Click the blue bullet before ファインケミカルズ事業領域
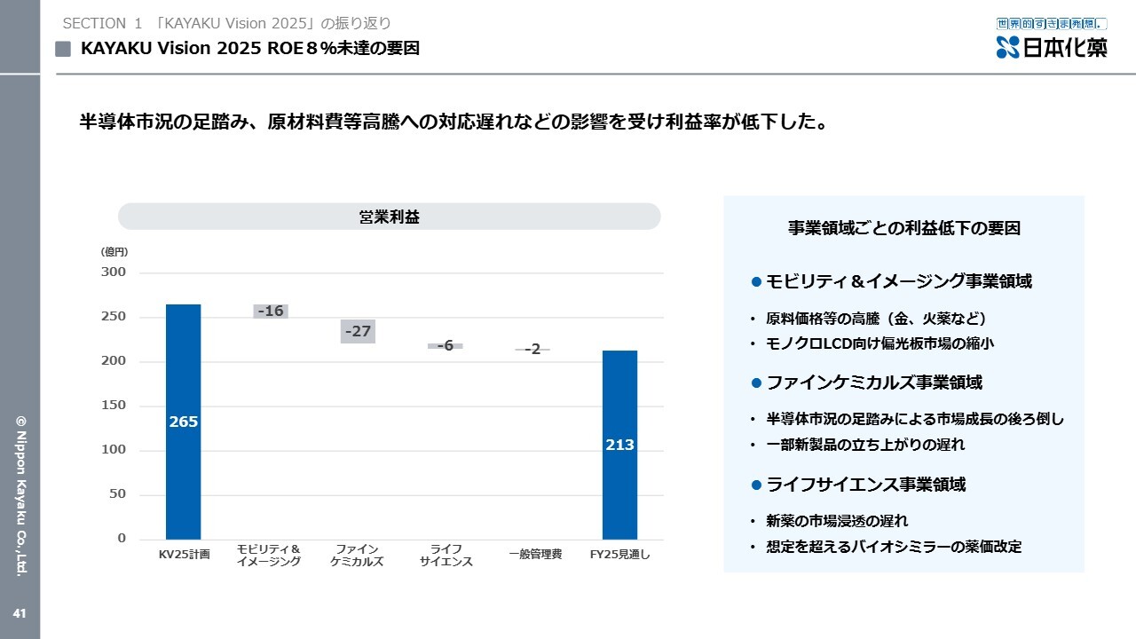 [756, 383]
